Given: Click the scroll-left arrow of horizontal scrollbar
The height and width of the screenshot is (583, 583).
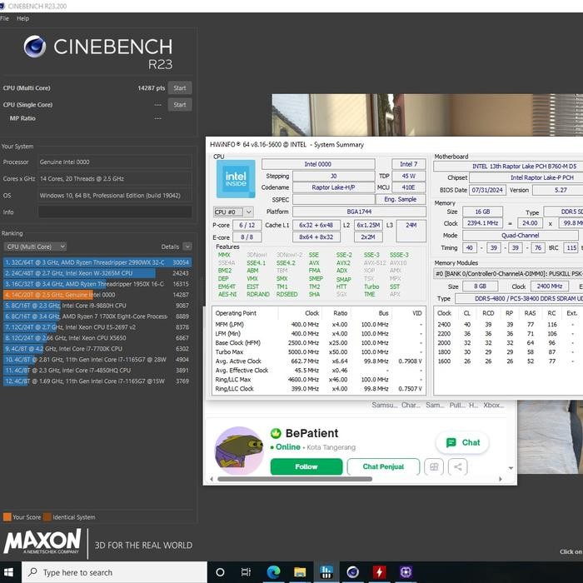Looking at the screenshot, I should pos(212,479).
